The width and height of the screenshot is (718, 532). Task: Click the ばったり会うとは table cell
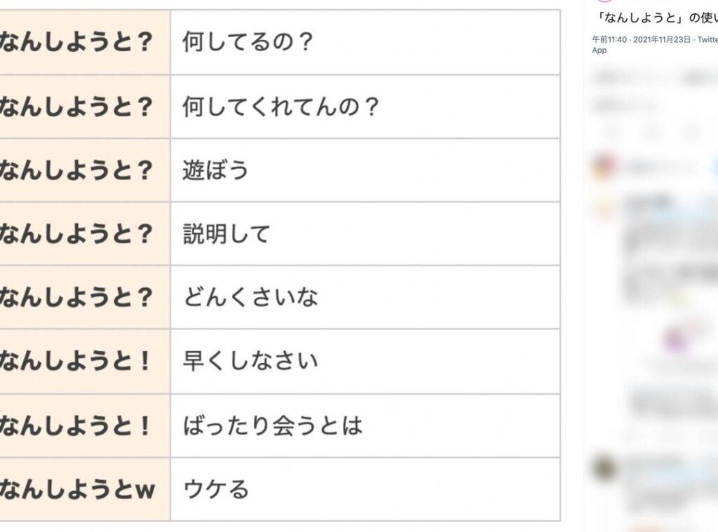tap(365, 425)
